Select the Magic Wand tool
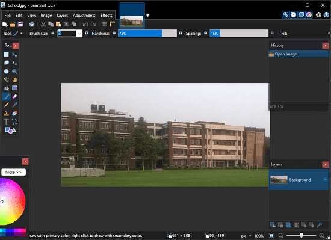This screenshot has height=240, width=331. [7, 80]
